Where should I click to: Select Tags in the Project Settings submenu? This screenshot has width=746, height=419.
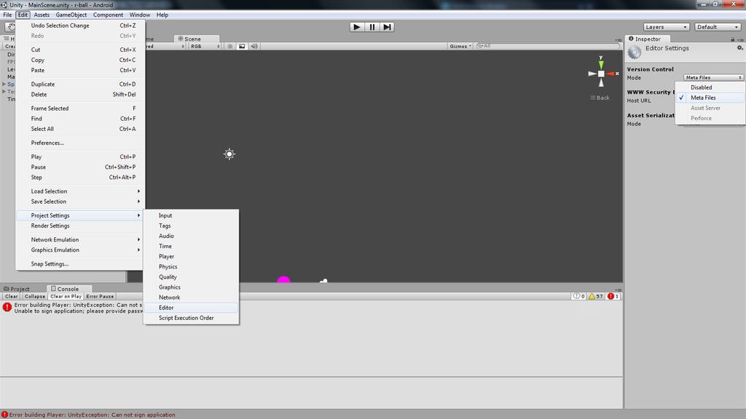(191, 226)
